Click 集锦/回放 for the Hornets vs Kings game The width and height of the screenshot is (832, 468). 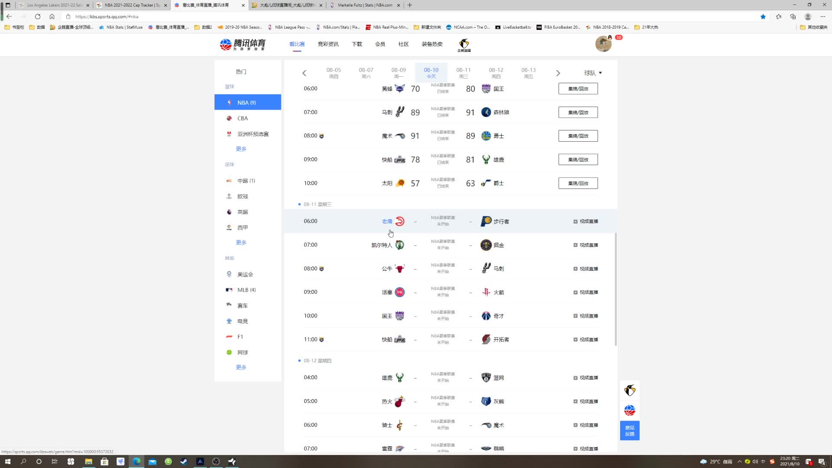[578, 89]
